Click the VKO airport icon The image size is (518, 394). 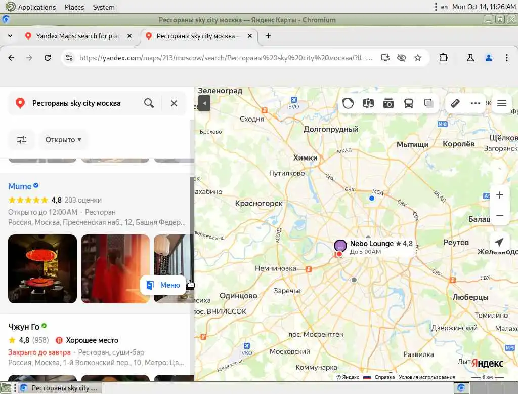pyautogui.click(x=246, y=346)
